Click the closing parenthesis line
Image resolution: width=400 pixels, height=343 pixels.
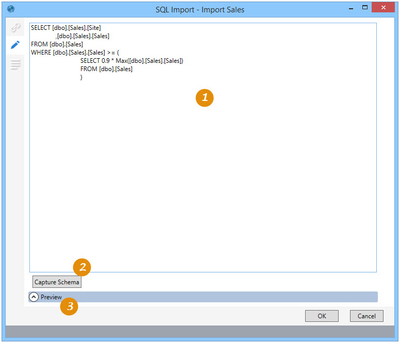[x=81, y=77]
